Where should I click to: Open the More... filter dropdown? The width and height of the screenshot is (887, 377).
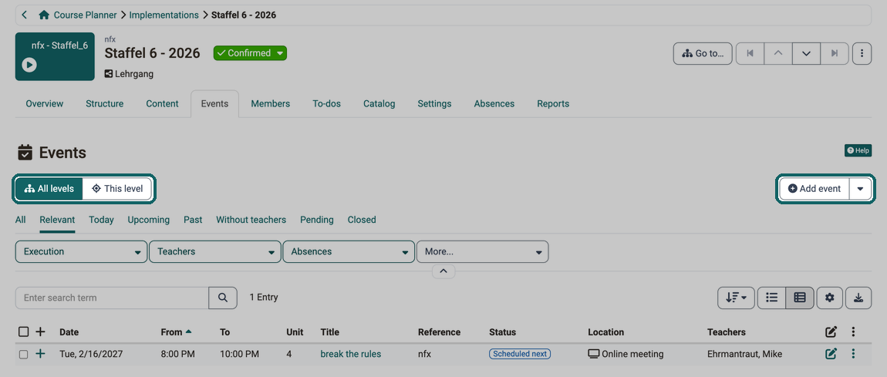[x=483, y=251]
